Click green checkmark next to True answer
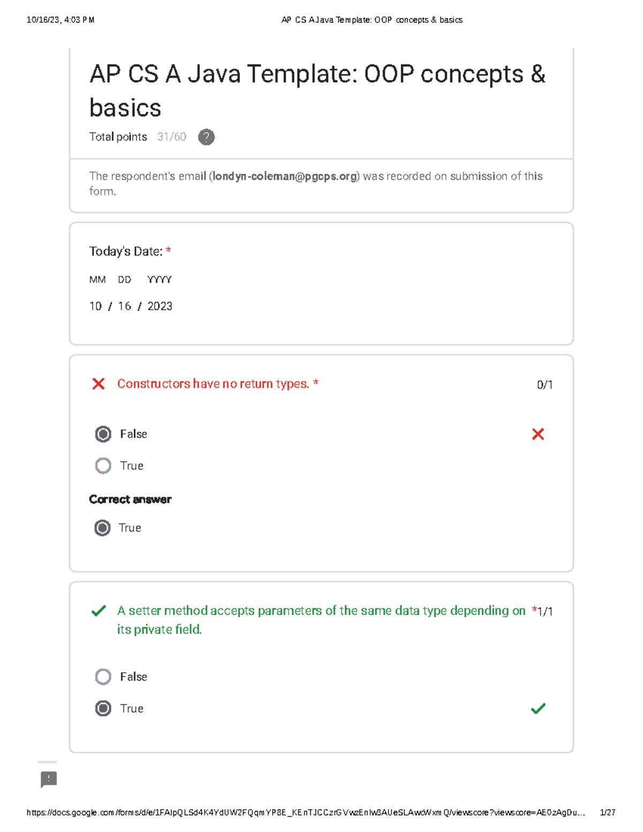 tap(538, 709)
